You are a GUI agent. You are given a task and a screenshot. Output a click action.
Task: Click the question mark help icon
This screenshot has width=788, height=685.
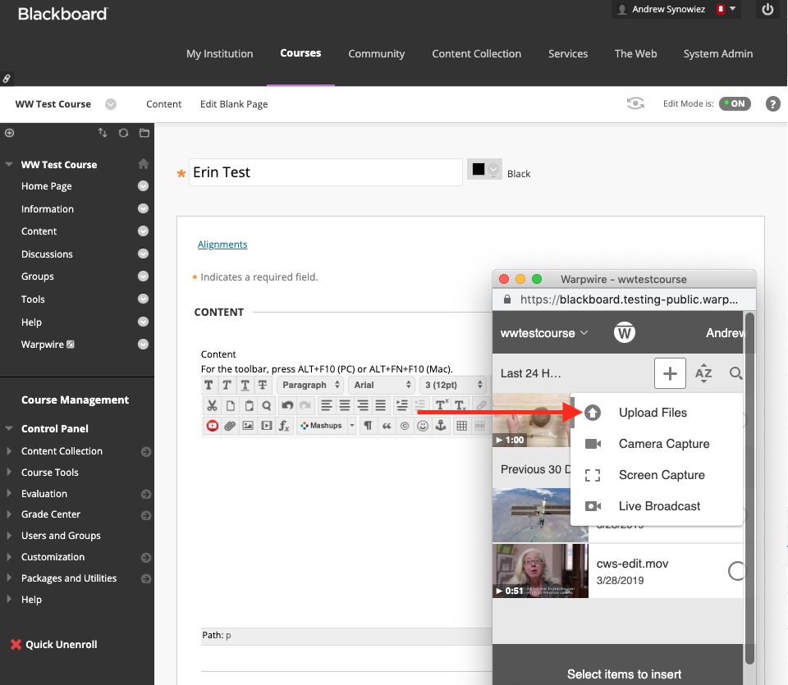click(x=773, y=104)
